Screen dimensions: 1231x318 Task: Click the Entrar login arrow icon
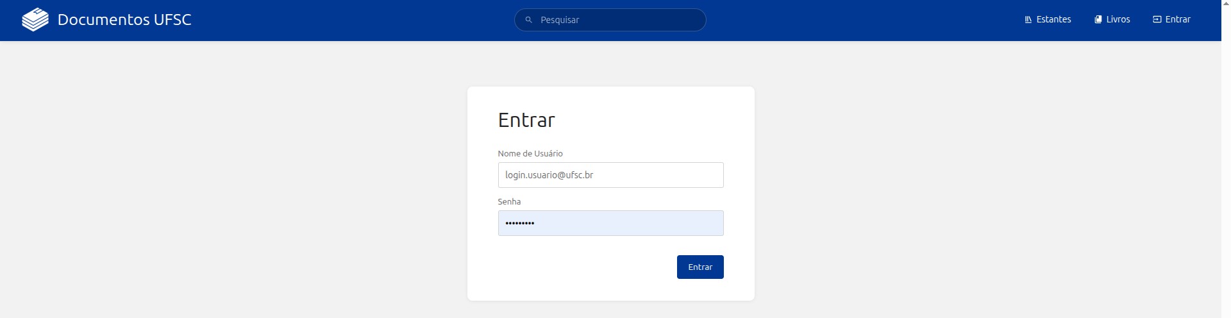1157,20
